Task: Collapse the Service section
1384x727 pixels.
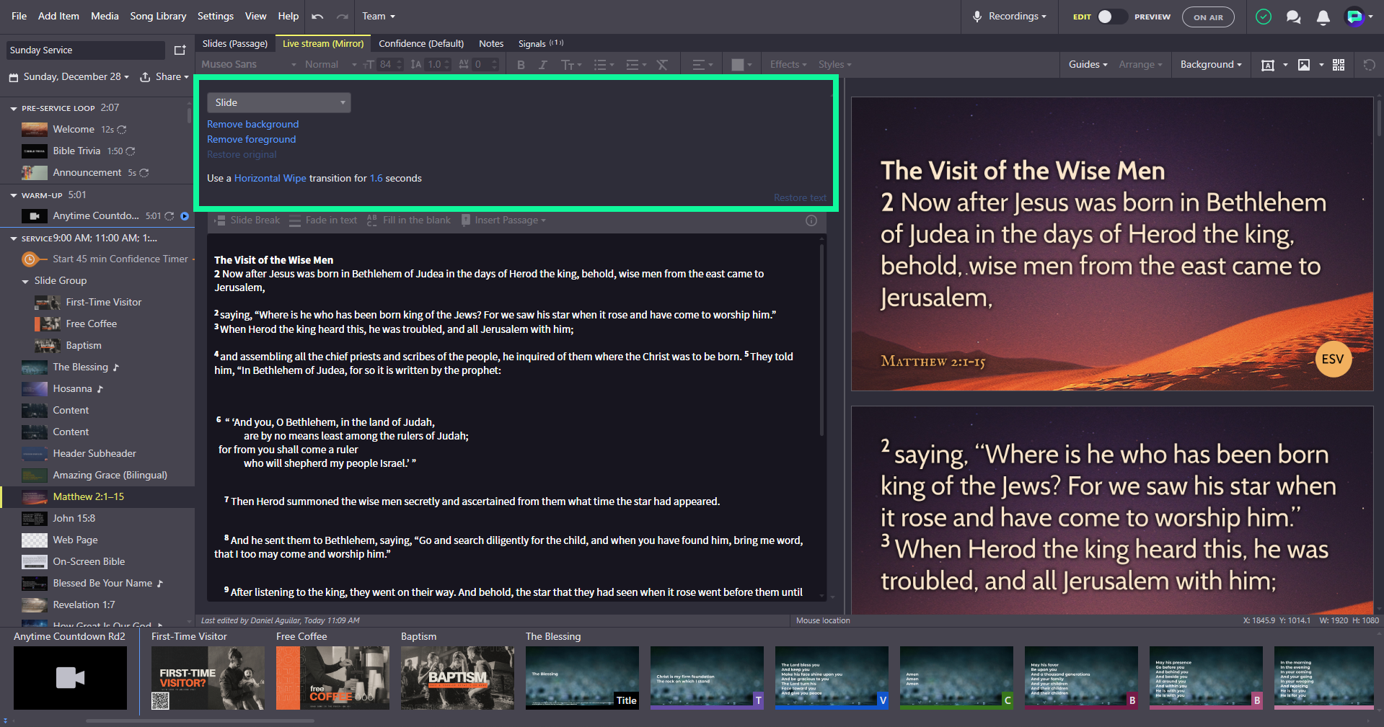Action: coord(13,238)
